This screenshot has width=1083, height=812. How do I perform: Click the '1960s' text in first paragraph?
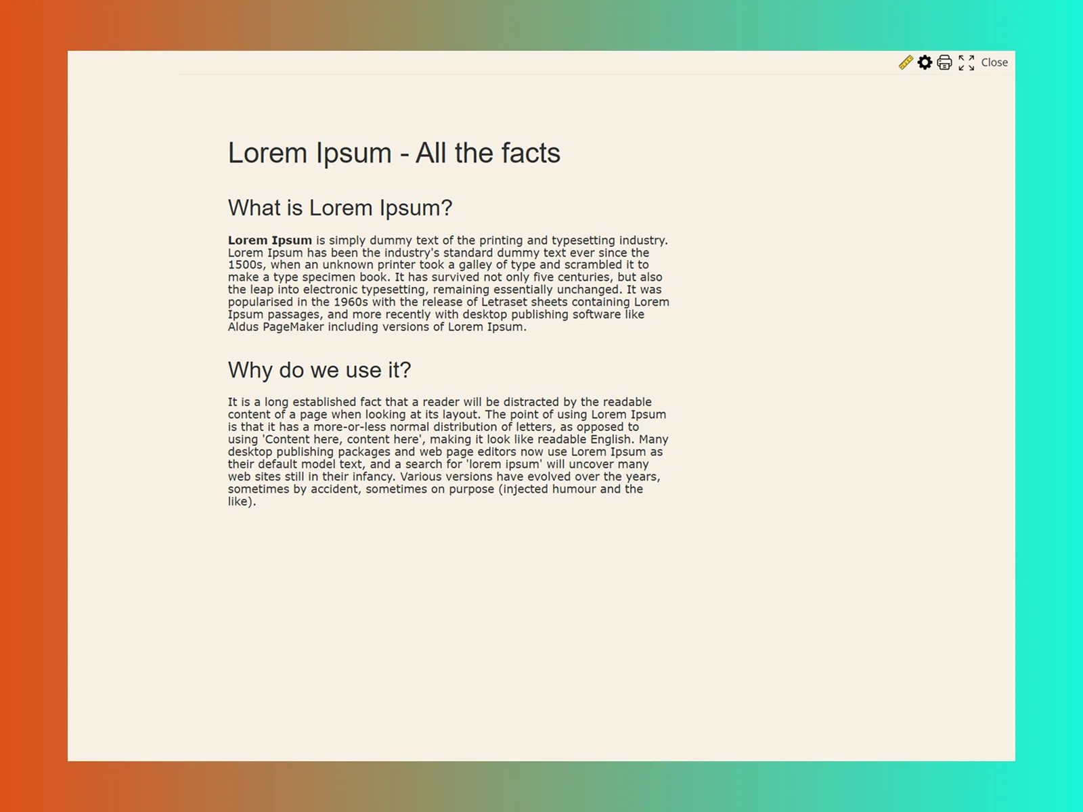point(351,302)
